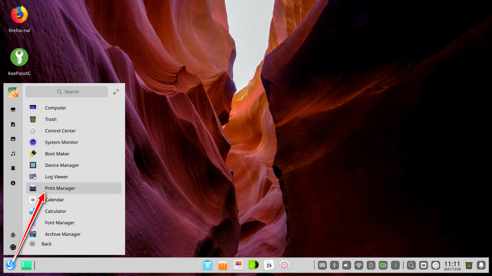The height and width of the screenshot is (276, 492).
Task: Go Back in the launcher menu
Action: click(x=46, y=244)
